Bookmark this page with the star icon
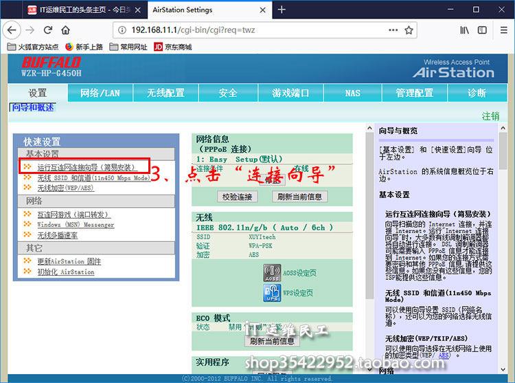The image size is (515, 383). pyautogui.click(x=409, y=30)
